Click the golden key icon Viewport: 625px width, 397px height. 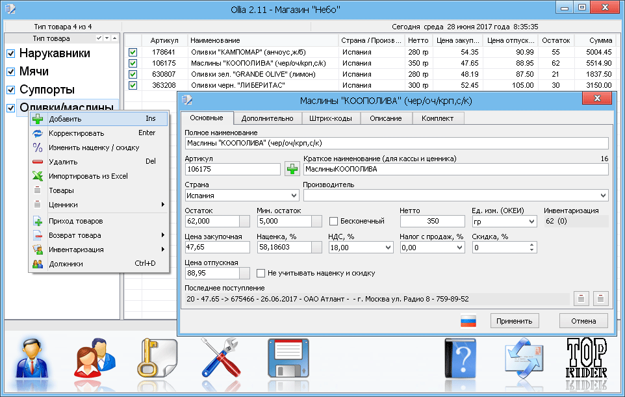click(157, 359)
